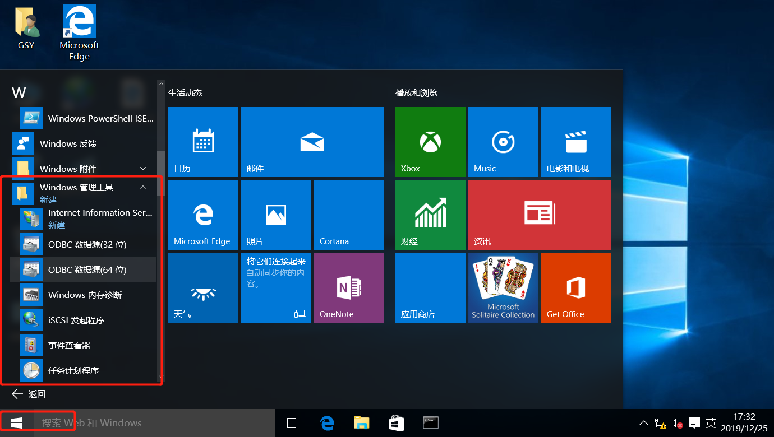The height and width of the screenshot is (437, 774).
Task: Open Task View on the taskbar
Action: pyautogui.click(x=292, y=423)
